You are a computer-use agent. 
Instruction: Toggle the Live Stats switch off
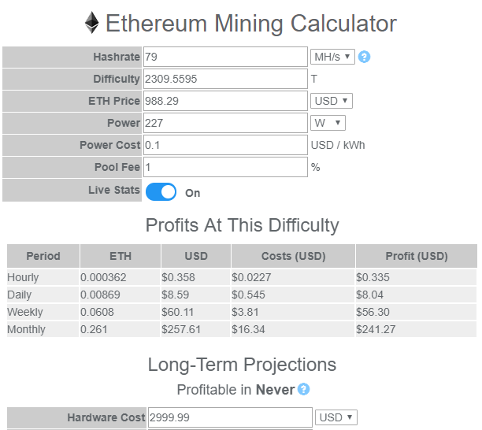pyautogui.click(x=161, y=192)
